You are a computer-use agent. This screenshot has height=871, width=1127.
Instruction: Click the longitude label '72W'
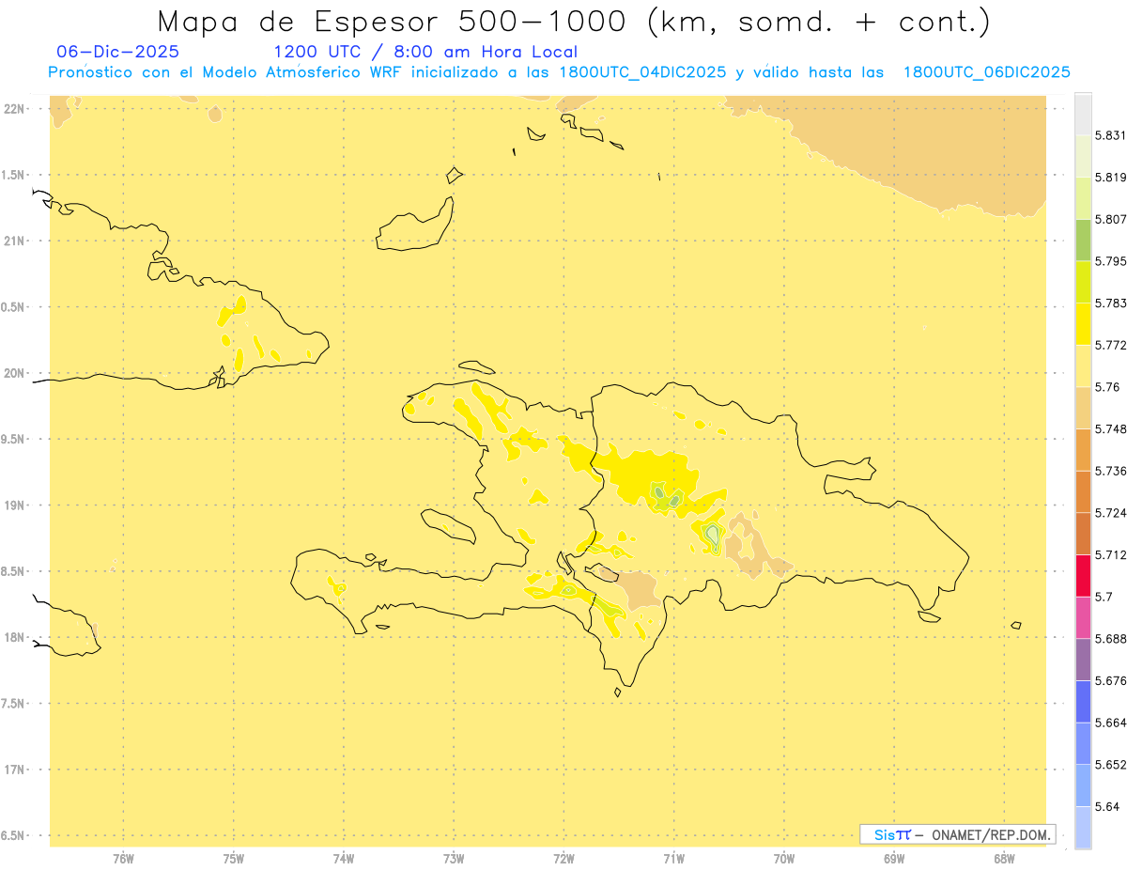[x=563, y=859]
